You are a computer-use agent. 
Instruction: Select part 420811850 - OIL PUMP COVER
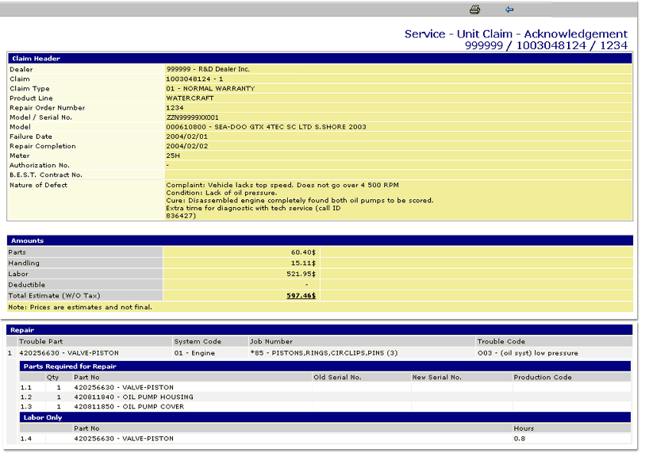129,406
